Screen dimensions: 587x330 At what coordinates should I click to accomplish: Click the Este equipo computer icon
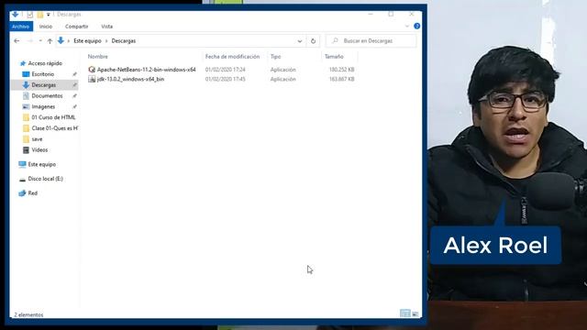[22, 164]
